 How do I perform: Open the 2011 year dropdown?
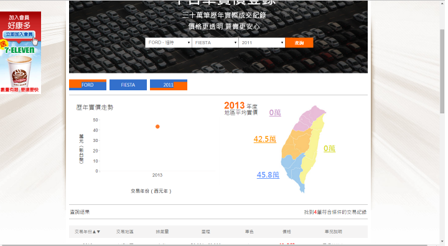[x=262, y=42]
